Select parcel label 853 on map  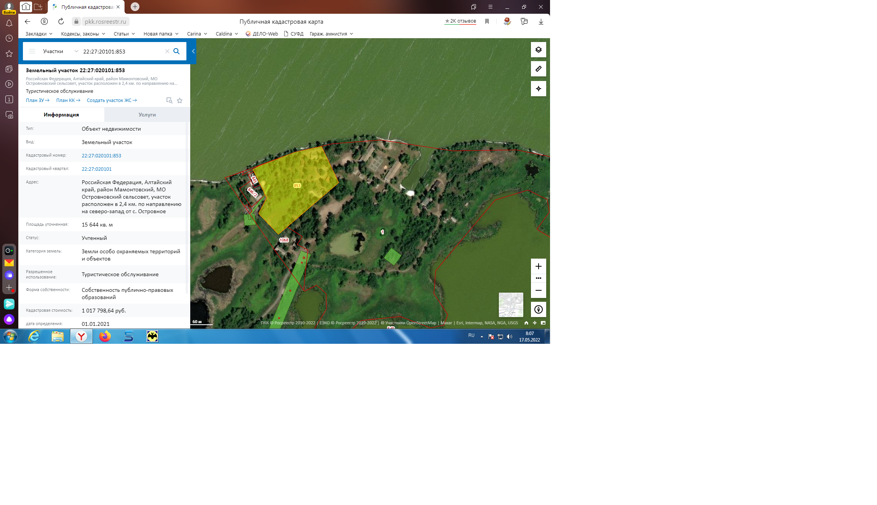click(297, 186)
